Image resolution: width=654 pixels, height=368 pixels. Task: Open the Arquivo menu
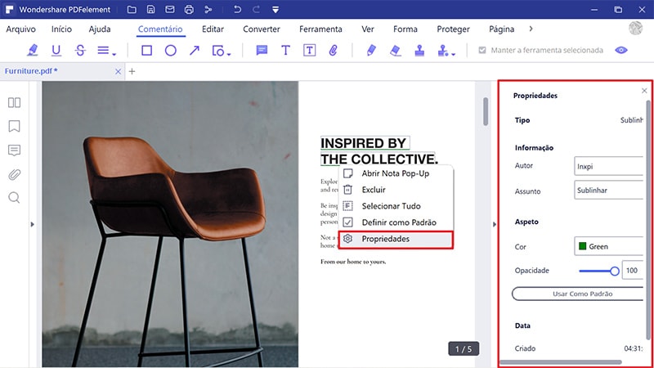point(20,29)
